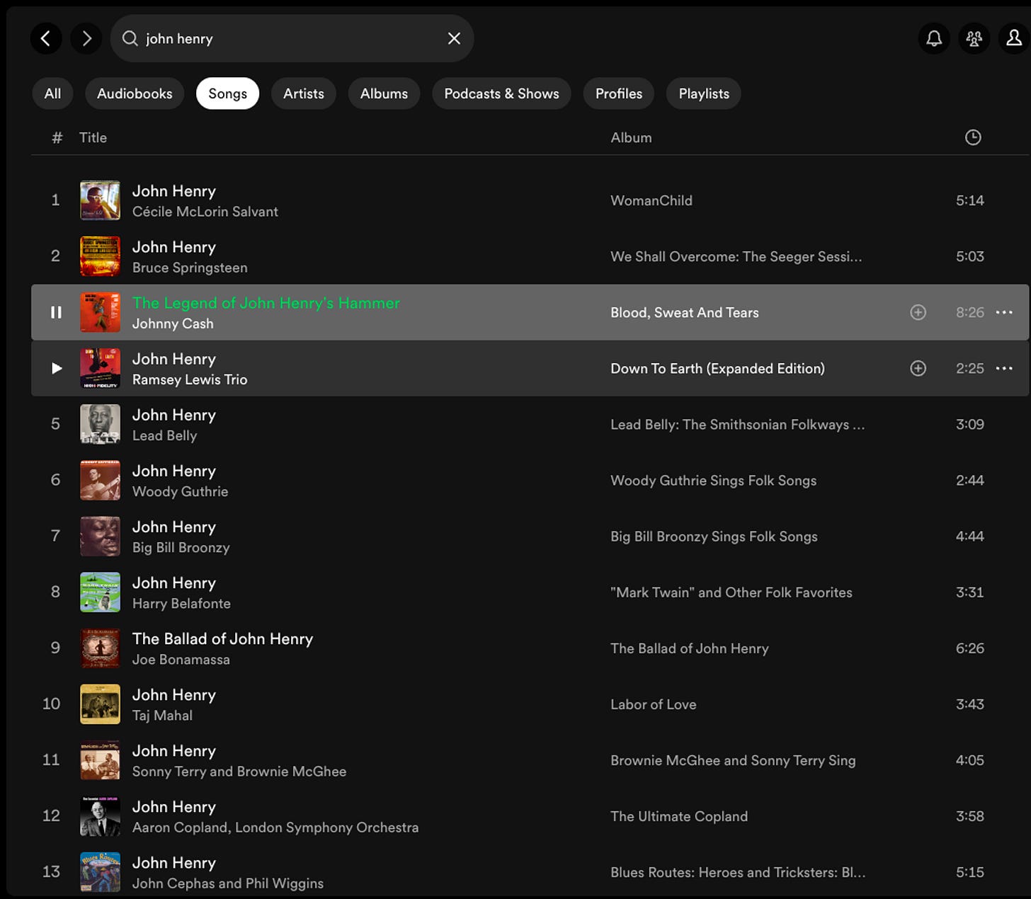Open The Ballad of John Henry album link

pyautogui.click(x=689, y=648)
